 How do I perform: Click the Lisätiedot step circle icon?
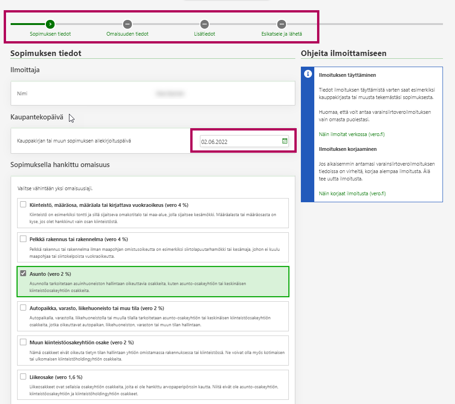[x=204, y=24]
